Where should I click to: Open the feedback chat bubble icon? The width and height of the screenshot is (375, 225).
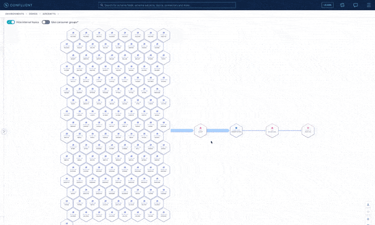click(356, 5)
